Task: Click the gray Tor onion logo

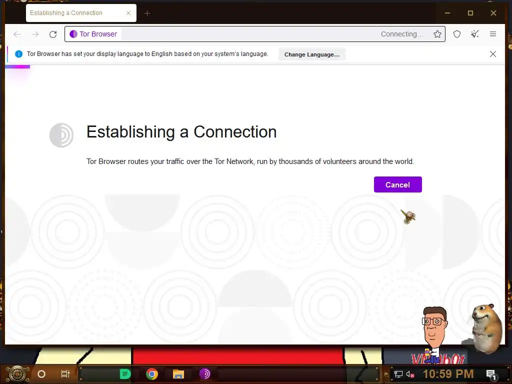Action: (61, 135)
